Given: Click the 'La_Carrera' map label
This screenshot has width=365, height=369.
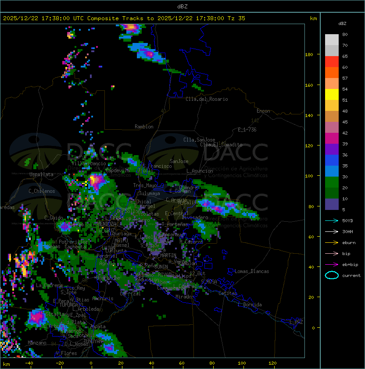Looking at the screenshot, I should 50,285.
